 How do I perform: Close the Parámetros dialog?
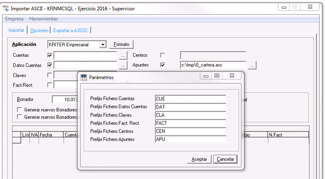coord(232,75)
